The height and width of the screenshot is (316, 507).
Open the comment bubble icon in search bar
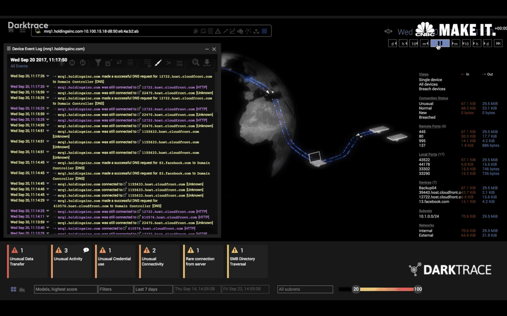196,31
